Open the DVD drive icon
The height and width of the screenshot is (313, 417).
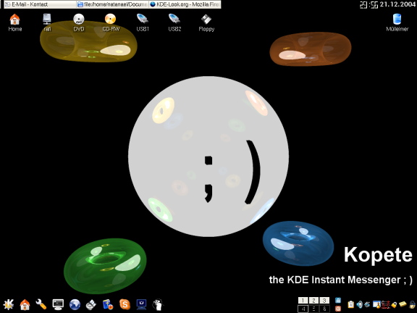pyautogui.click(x=79, y=22)
